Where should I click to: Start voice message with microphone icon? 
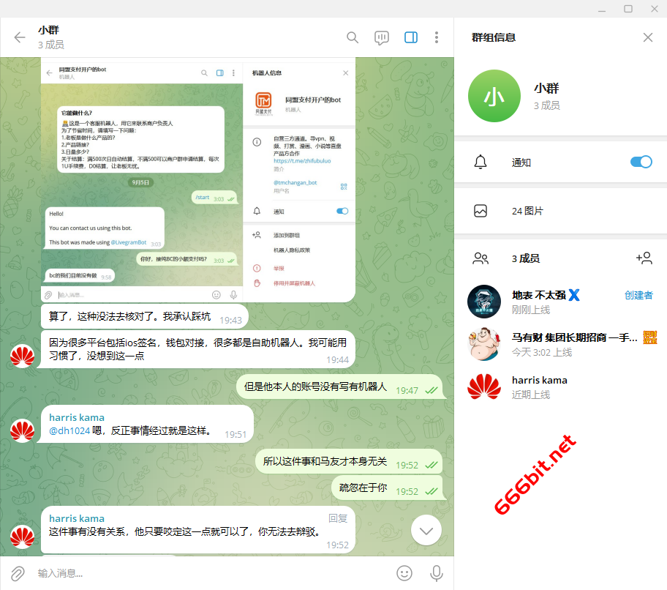tap(437, 573)
